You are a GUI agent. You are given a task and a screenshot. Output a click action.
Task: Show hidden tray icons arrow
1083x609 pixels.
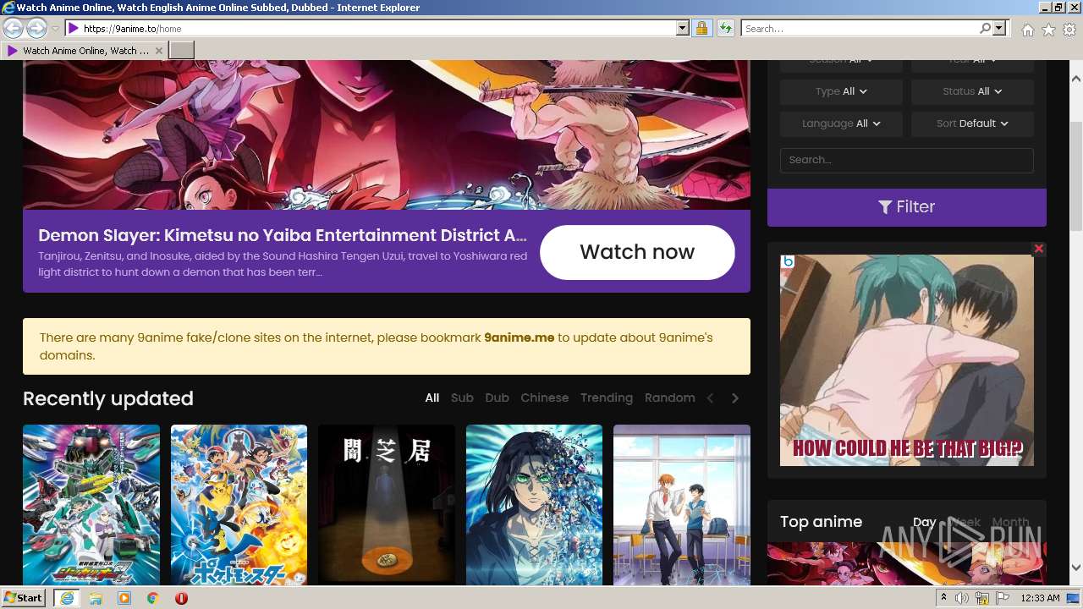pos(944,598)
